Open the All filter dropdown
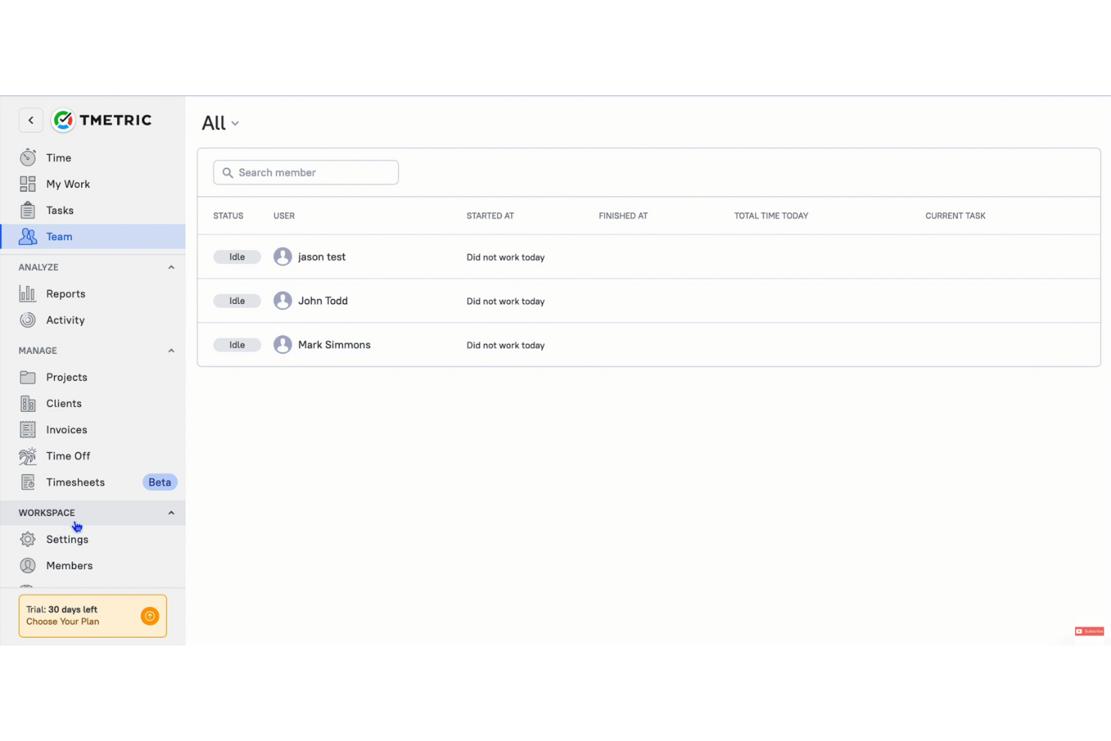The image size is (1111, 741). tap(220, 122)
